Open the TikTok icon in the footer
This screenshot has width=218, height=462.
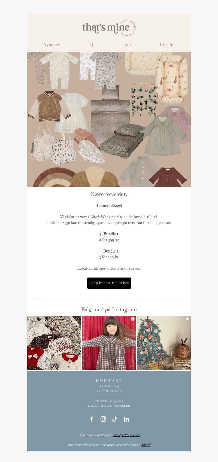115,419
